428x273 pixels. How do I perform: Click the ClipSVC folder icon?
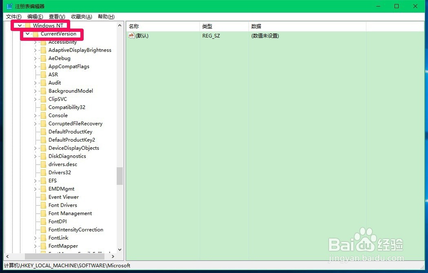[43, 99]
